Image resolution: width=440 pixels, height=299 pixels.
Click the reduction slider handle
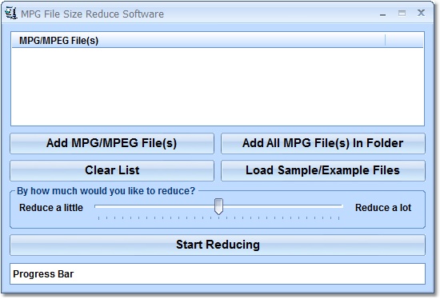click(218, 206)
